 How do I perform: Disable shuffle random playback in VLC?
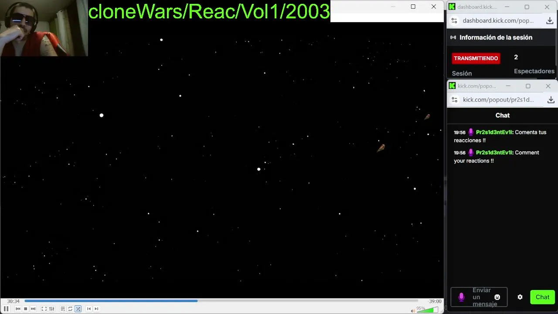tap(78, 309)
